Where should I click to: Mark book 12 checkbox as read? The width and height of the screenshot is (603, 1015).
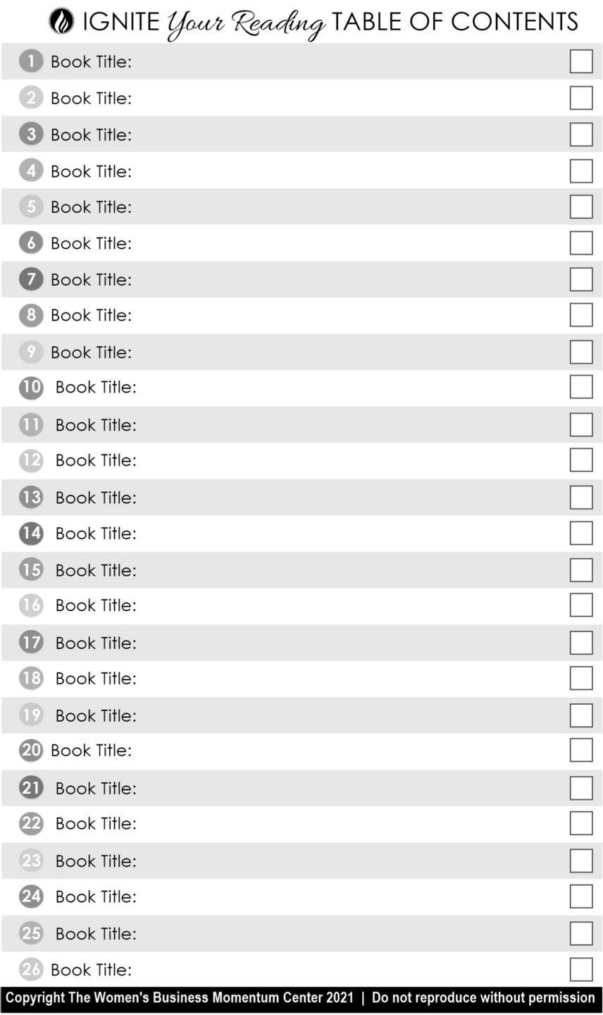(580, 460)
